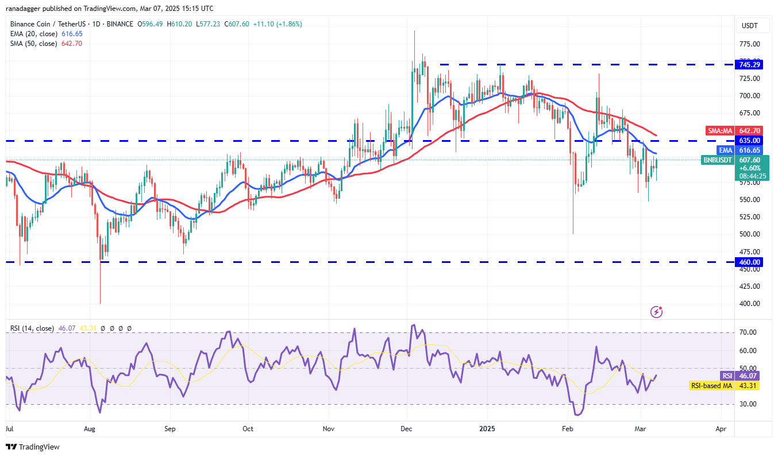Viewport: 778px width, 457px height.
Task: Click the yellow RSI-based MA label tag
Action: click(x=711, y=385)
